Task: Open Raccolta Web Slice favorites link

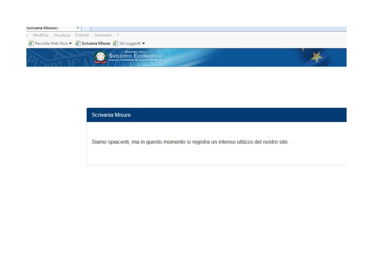Action: (x=51, y=43)
